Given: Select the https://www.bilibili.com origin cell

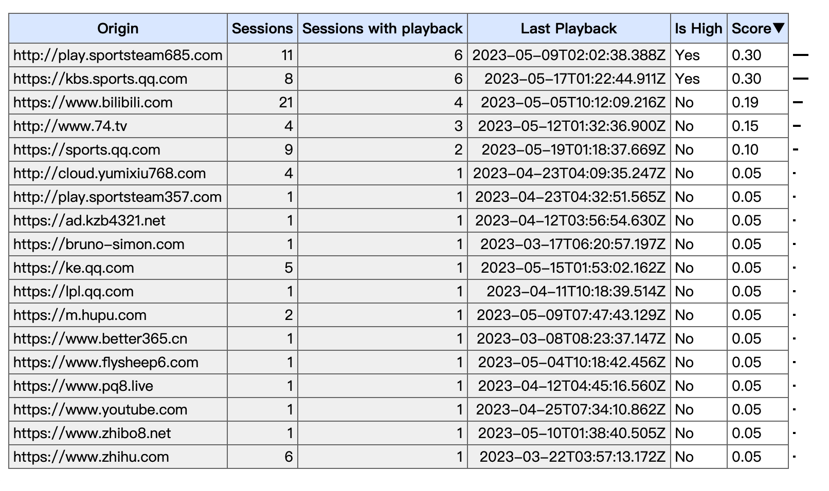Looking at the screenshot, I should click(93, 103).
